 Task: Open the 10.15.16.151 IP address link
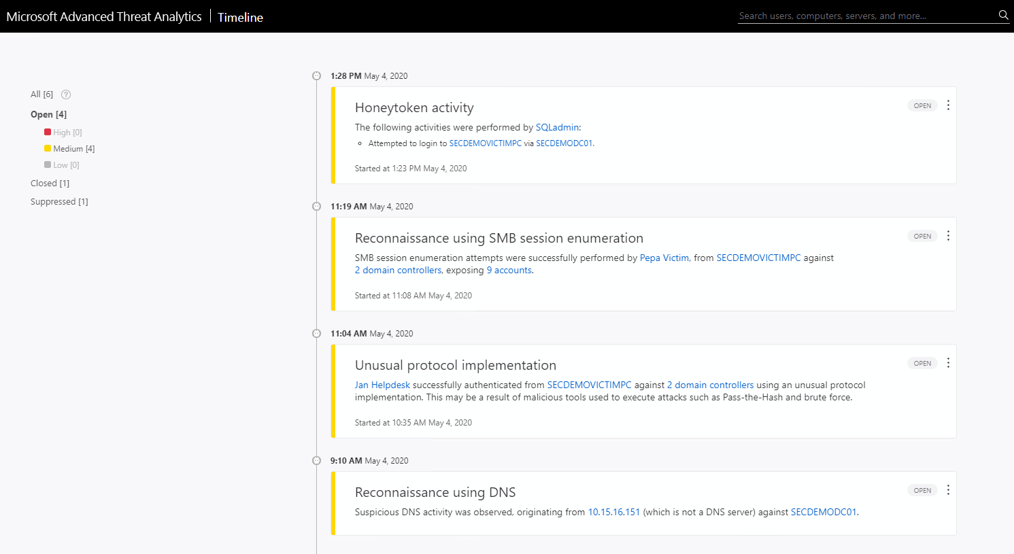(x=613, y=512)
